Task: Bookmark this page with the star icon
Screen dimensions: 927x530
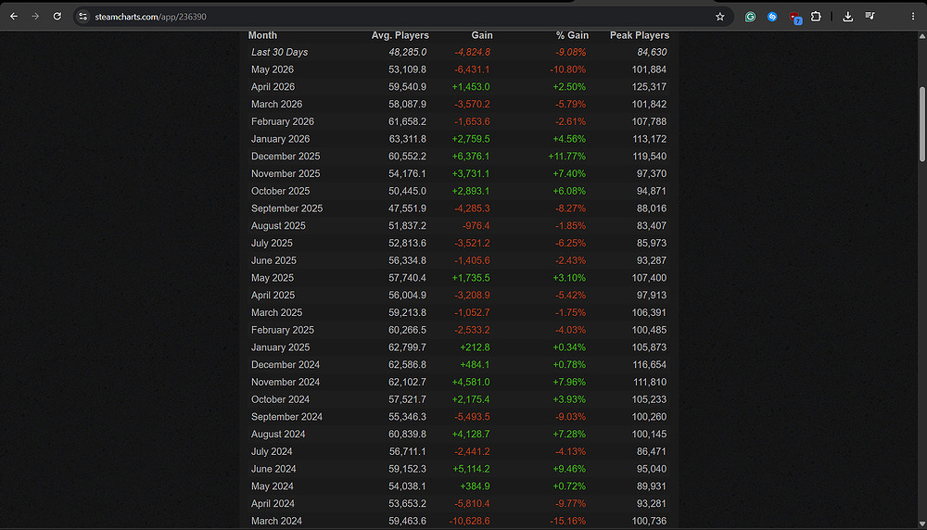Action: click(x=719, y=17)
